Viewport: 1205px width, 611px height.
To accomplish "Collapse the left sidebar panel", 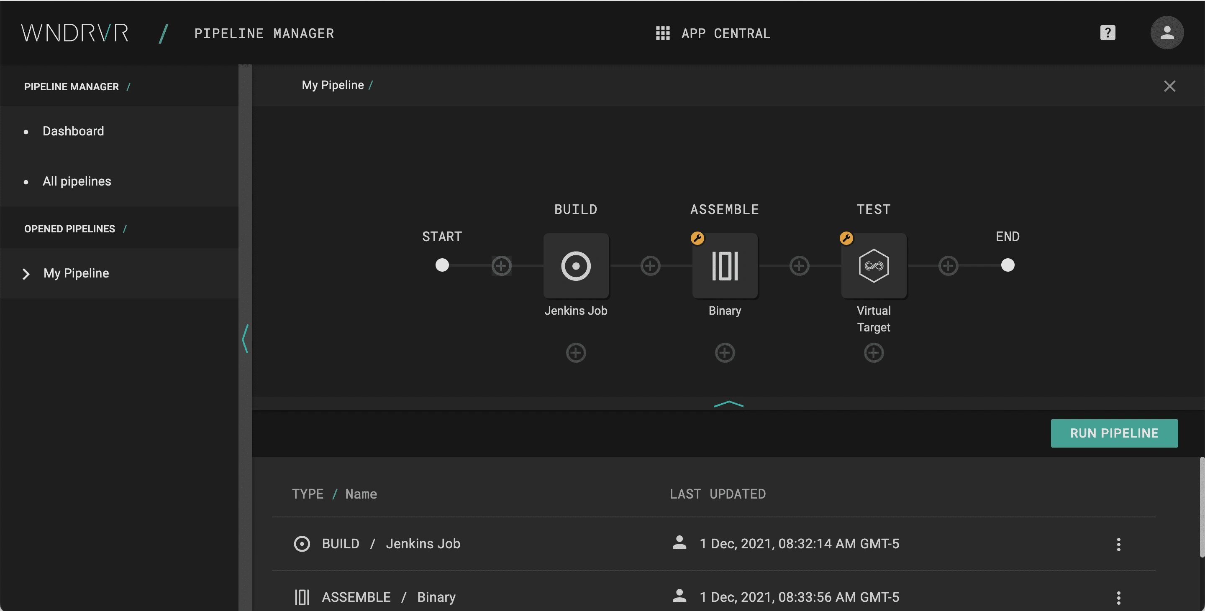I will pos(245,339).
